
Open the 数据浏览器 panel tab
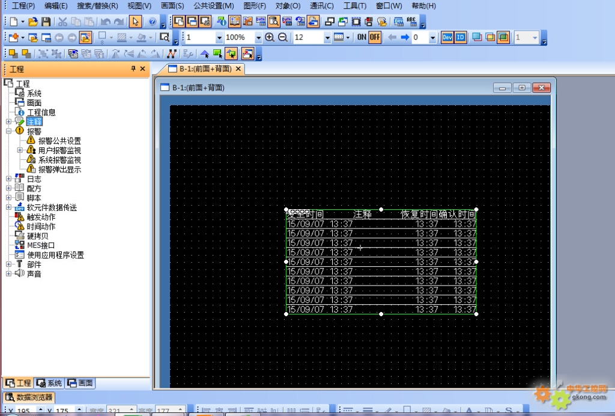[x=29, y=397]
